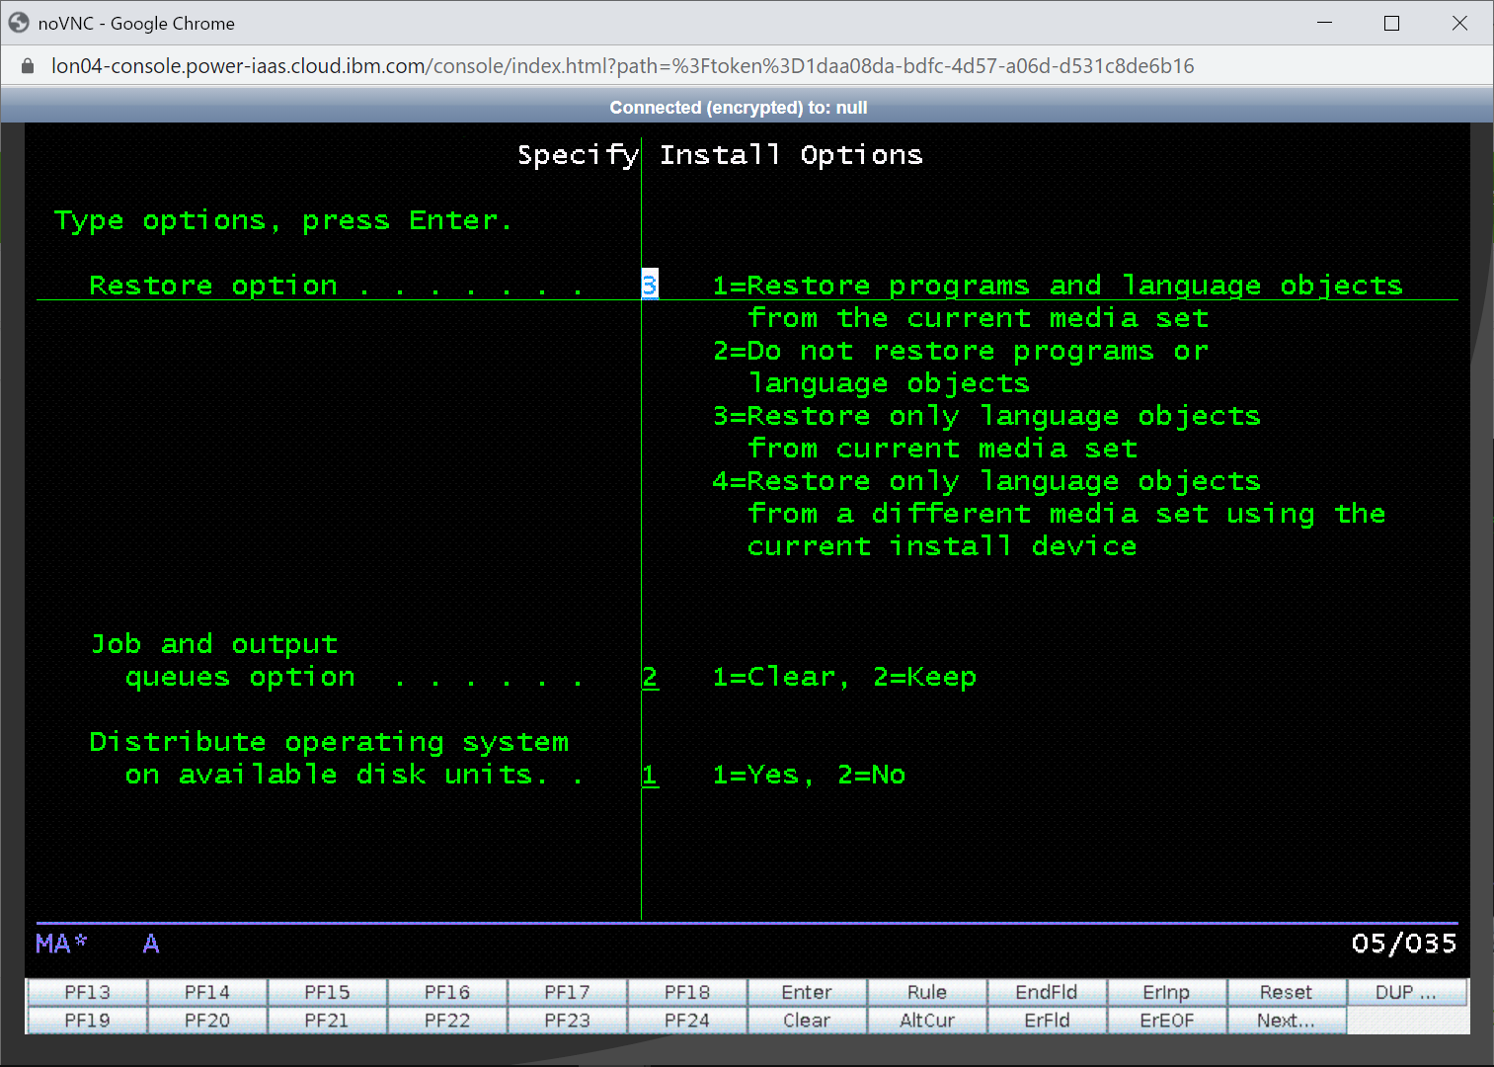Click the PF20 function key button
The height and width of the screenshot is (1067, 1494).
point(207,1021)
